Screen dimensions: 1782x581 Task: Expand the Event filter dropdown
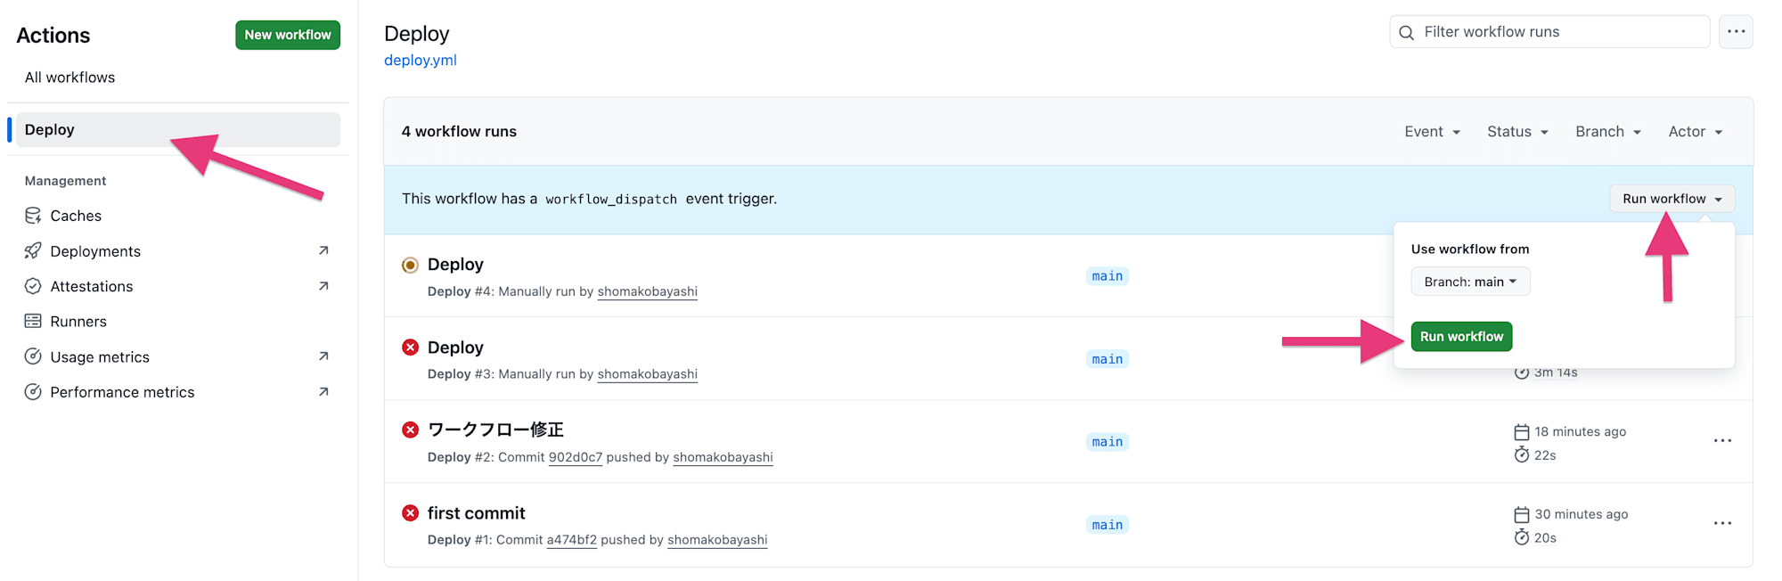1432,132
